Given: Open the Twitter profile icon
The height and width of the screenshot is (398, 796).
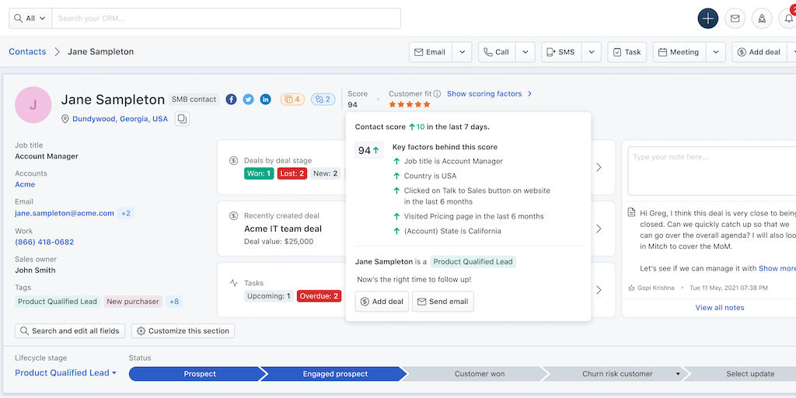Looking at the screenshot, I should 248,99.
